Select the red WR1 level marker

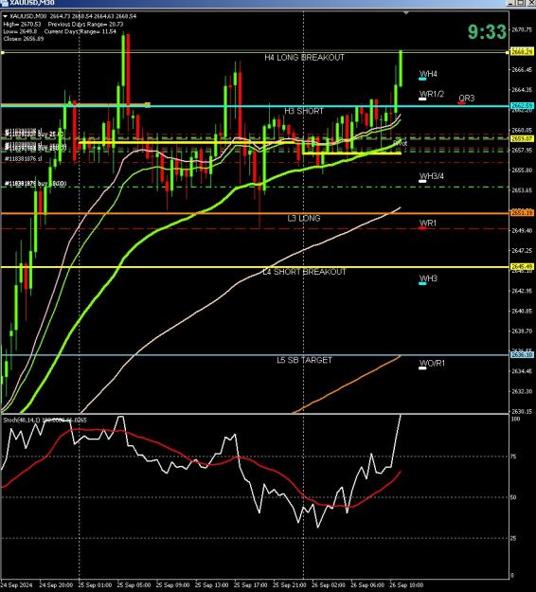coord(422,228)
